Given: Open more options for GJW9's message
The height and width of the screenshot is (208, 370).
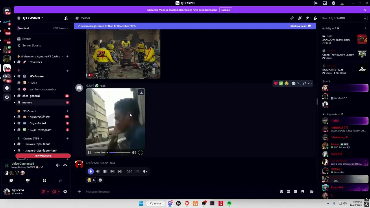Looking at the screenshot, I should pos(310,83).
